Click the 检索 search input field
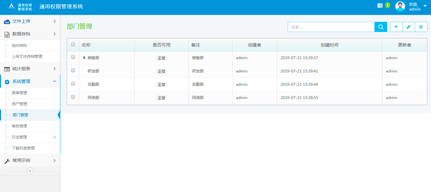Screen dimensions: 431x192 [x=331, y=27]
